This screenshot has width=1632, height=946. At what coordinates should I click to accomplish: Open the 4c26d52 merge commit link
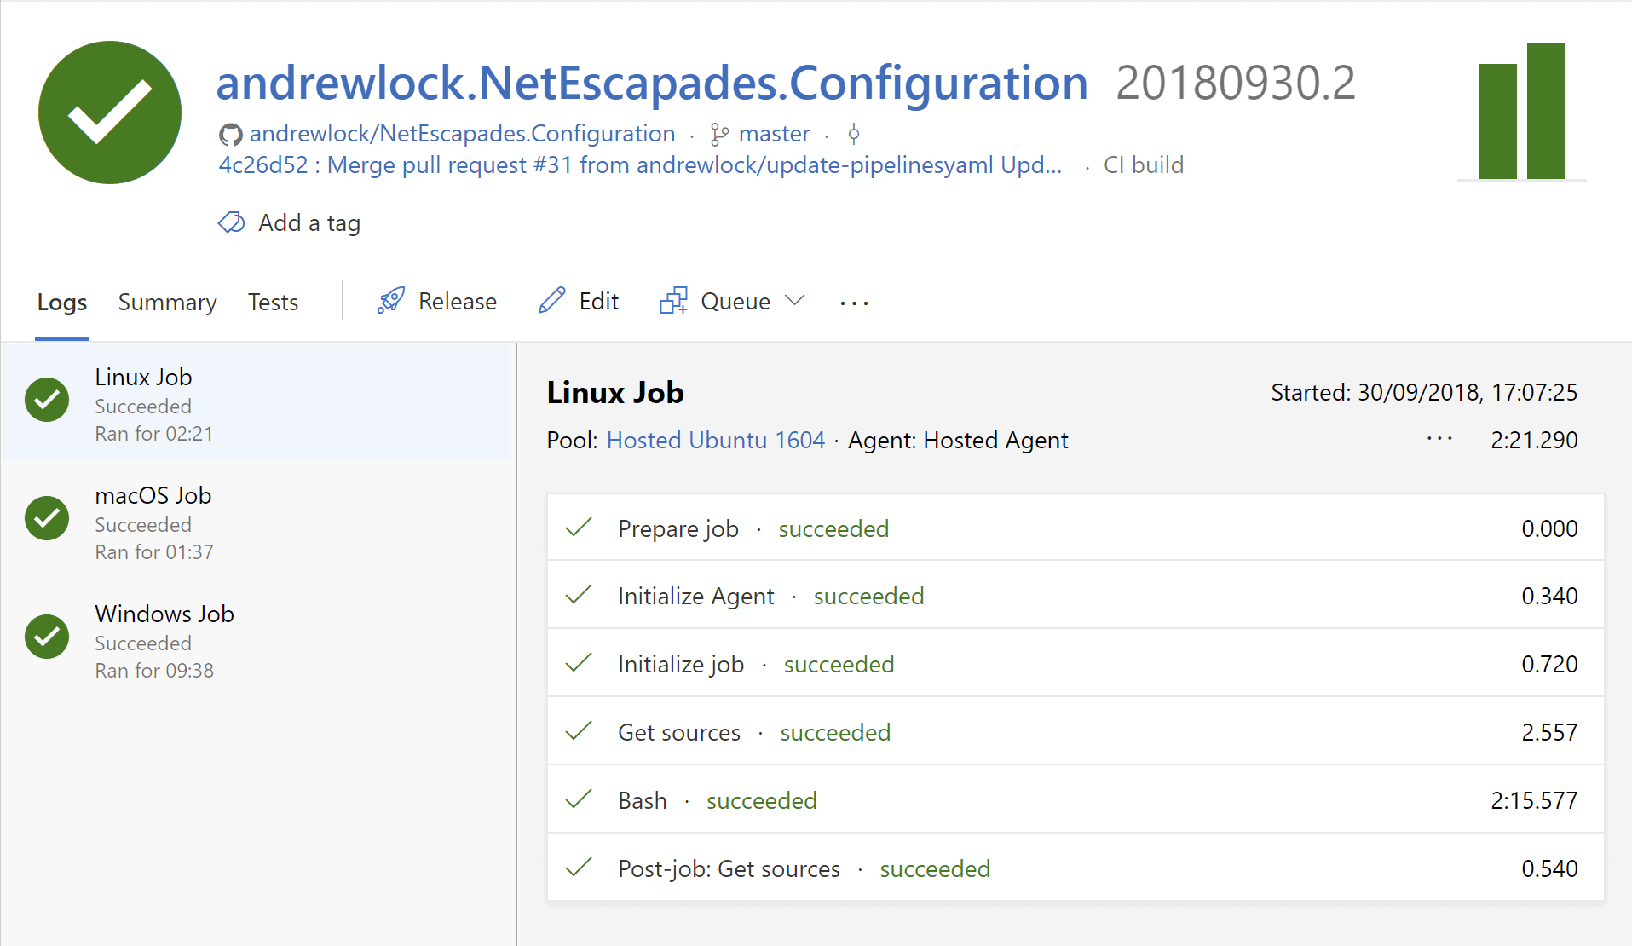640,165
